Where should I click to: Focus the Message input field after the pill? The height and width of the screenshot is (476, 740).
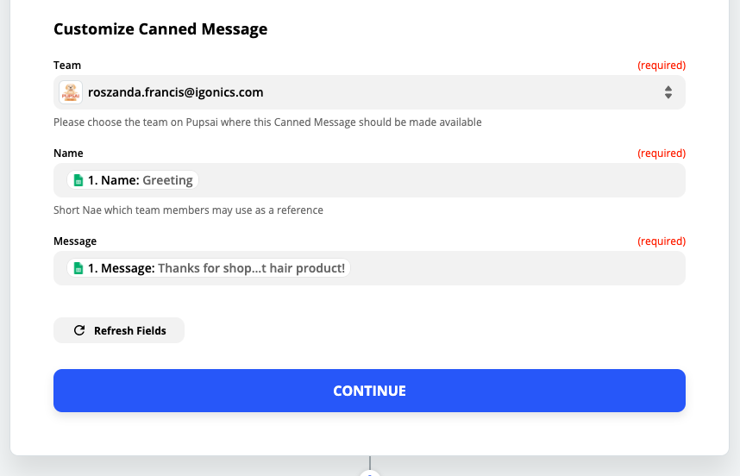[517, 268]
